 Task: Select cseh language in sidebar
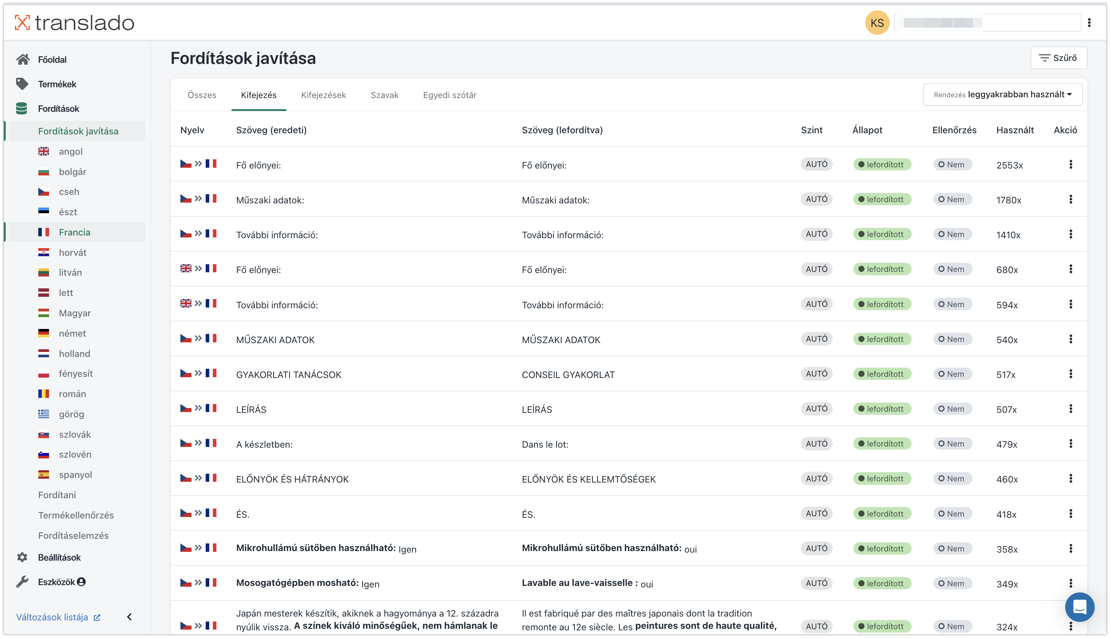[69, 192]
